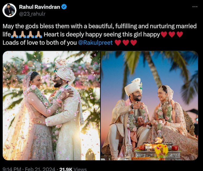The height and width of the screenshot is (171, 203).
Task: Click the 21.9K view count
Action: coord(66,169)
